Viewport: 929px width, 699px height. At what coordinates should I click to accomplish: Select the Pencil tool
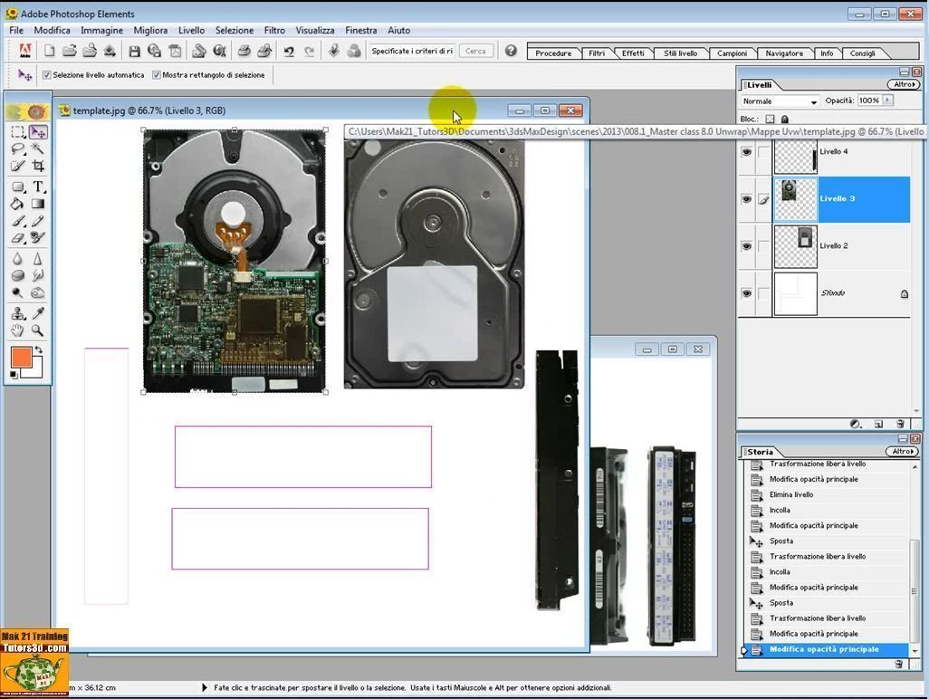click(38, 221)
